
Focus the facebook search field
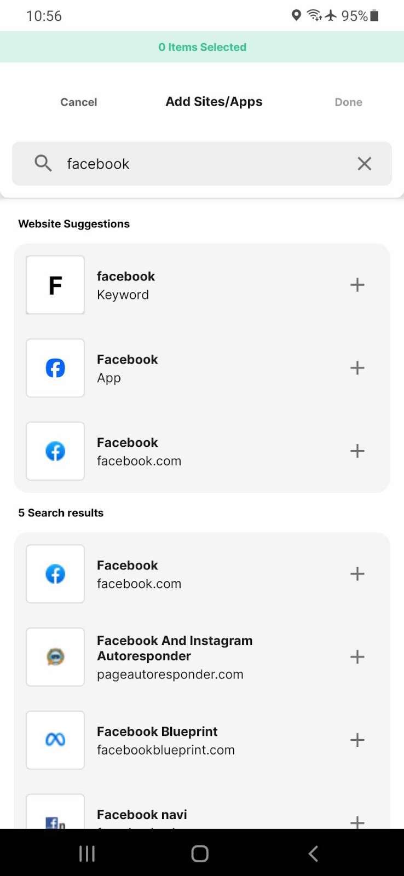203,164
